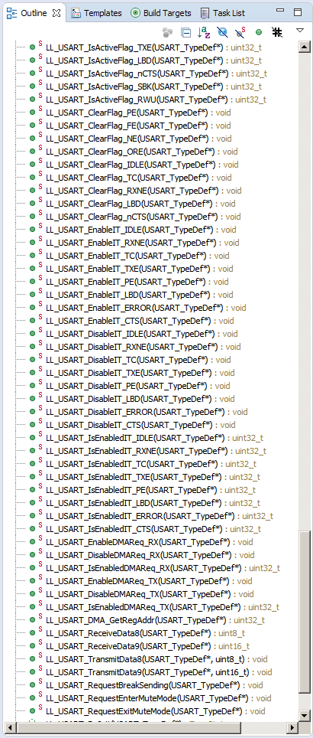The image size is (313, 738).
Task: Toggle Hide Non-Public Members green dot
Action: tap(259, 32)
